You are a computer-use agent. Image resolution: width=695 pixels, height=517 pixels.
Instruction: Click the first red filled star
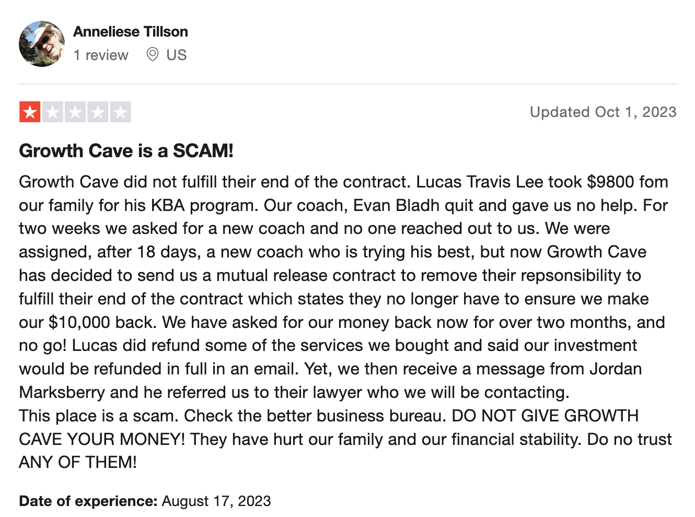pyautogui.click(x=30, y=112)
